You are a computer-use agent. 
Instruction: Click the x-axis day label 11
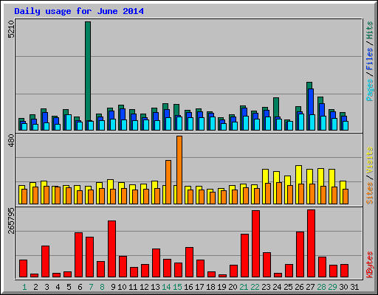point(133,287)
